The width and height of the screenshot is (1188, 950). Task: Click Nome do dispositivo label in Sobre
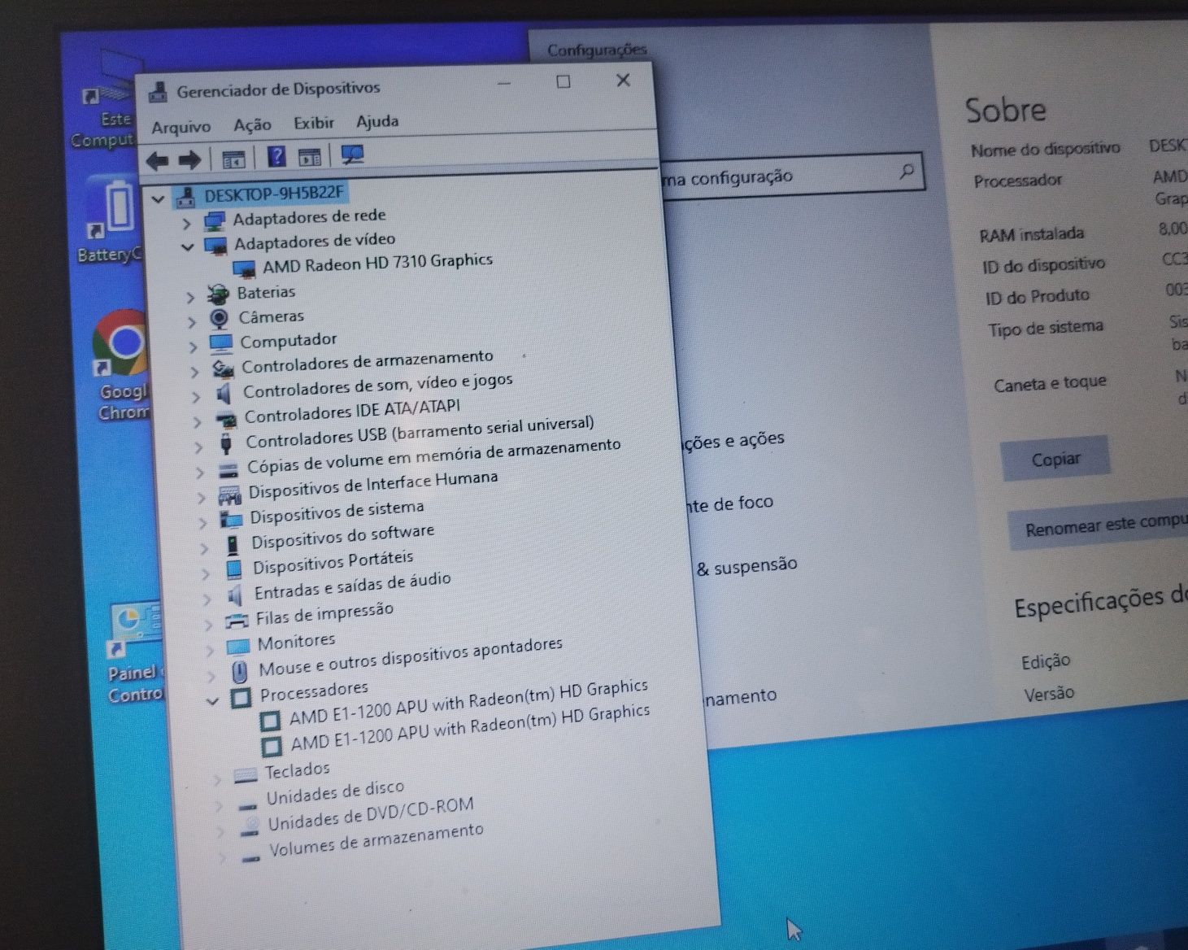(x=1045, y=150)
